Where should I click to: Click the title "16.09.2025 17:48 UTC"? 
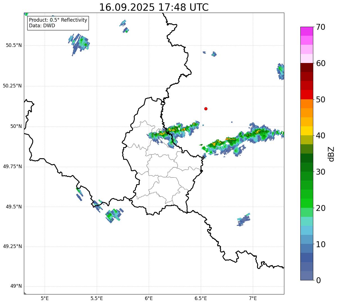(154, 7)
